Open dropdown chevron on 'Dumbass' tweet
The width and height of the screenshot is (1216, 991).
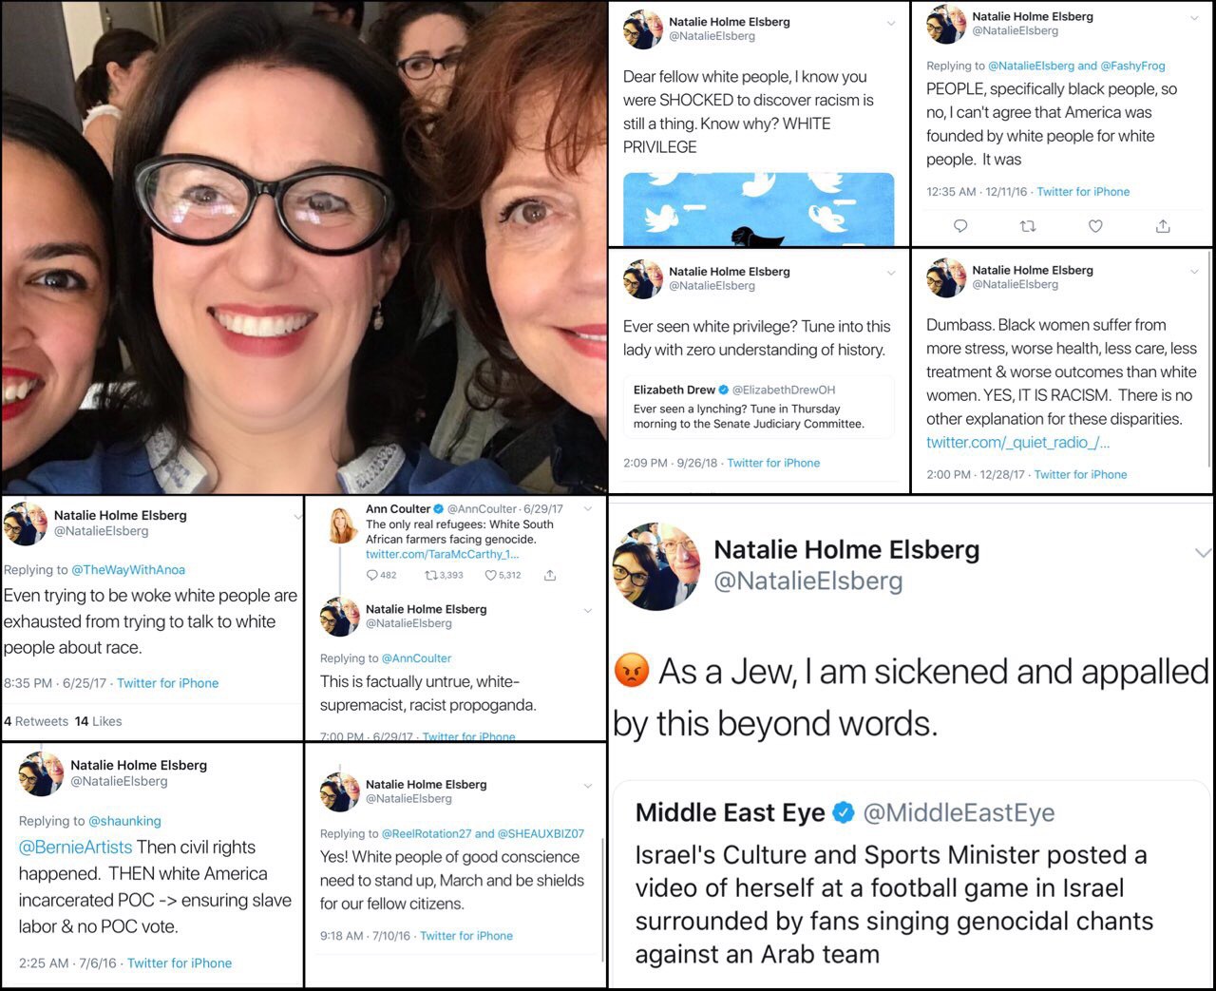tap(1194, 272)
